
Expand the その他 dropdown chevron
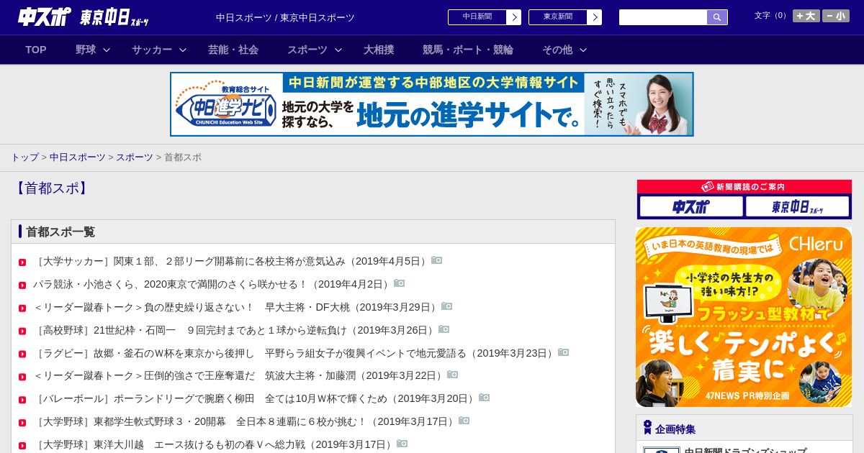[583, 50]
